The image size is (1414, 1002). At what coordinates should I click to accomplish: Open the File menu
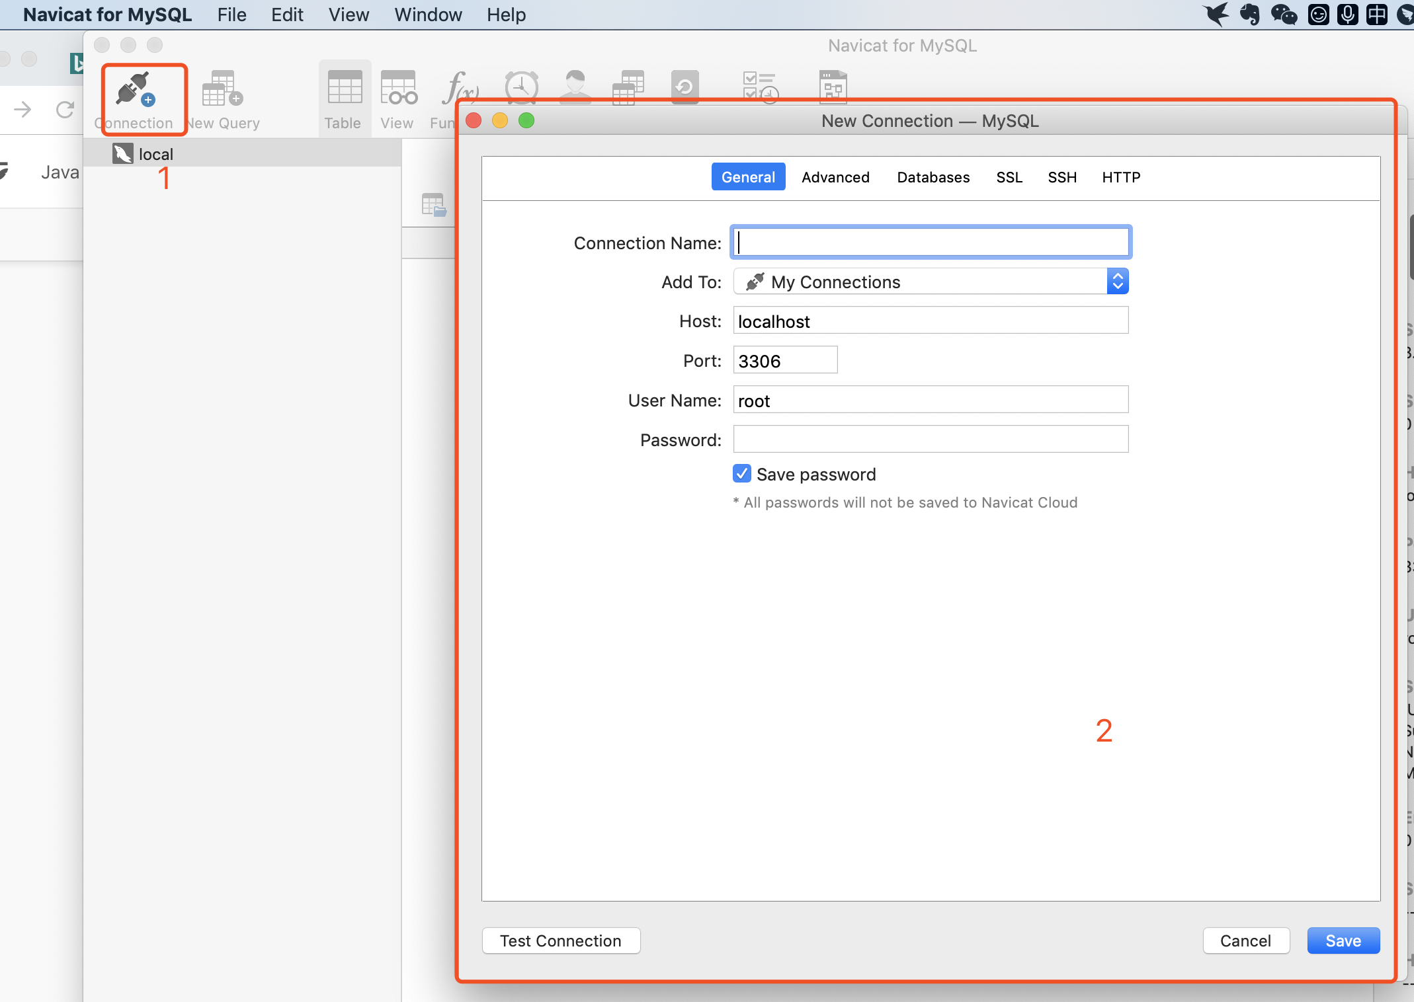(231, 15)
